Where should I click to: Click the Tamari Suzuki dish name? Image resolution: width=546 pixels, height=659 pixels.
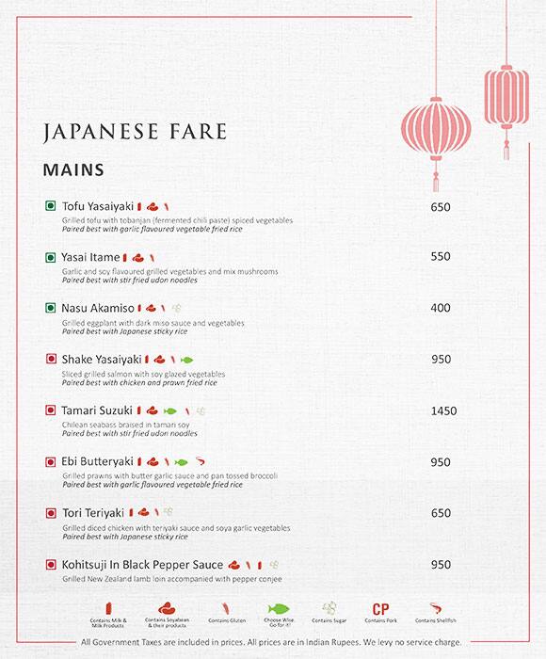(97, 410)
